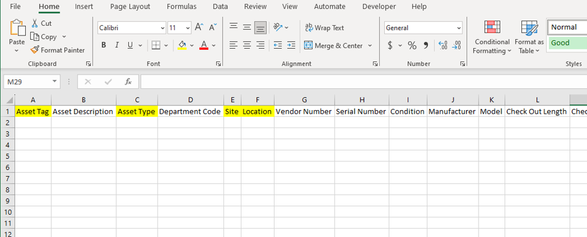Open Font settings dialog launcher
The width and height of the screenshot is (587, 237).
219,64
